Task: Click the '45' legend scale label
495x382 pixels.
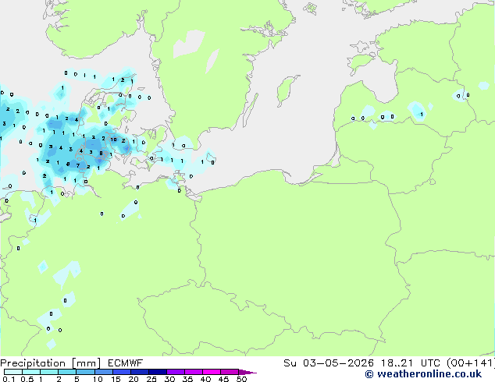Action: click(x=223, y=379)
